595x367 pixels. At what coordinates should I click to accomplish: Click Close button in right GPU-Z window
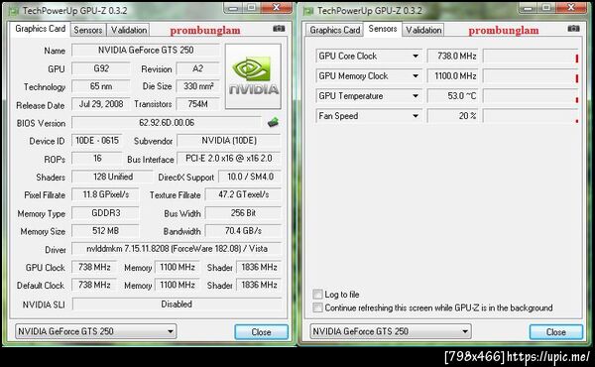[556, 332]
